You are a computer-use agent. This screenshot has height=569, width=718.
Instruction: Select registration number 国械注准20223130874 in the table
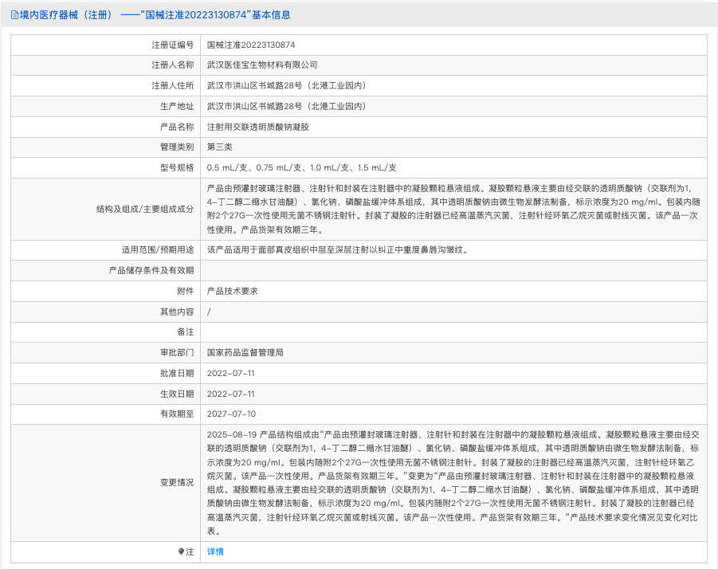click(250, 45)
